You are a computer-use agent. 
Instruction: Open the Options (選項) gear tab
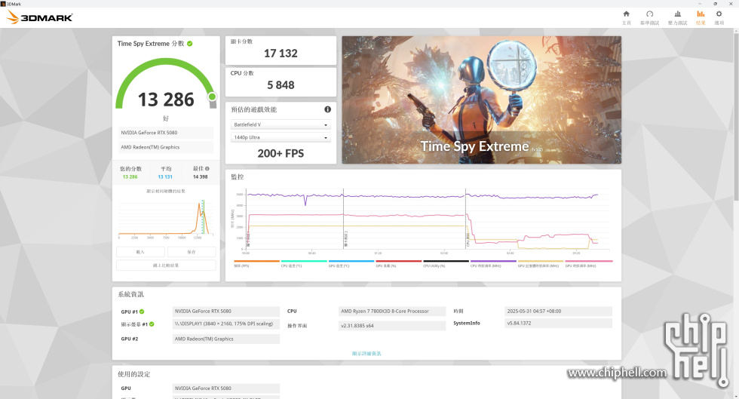pos(719,17)
